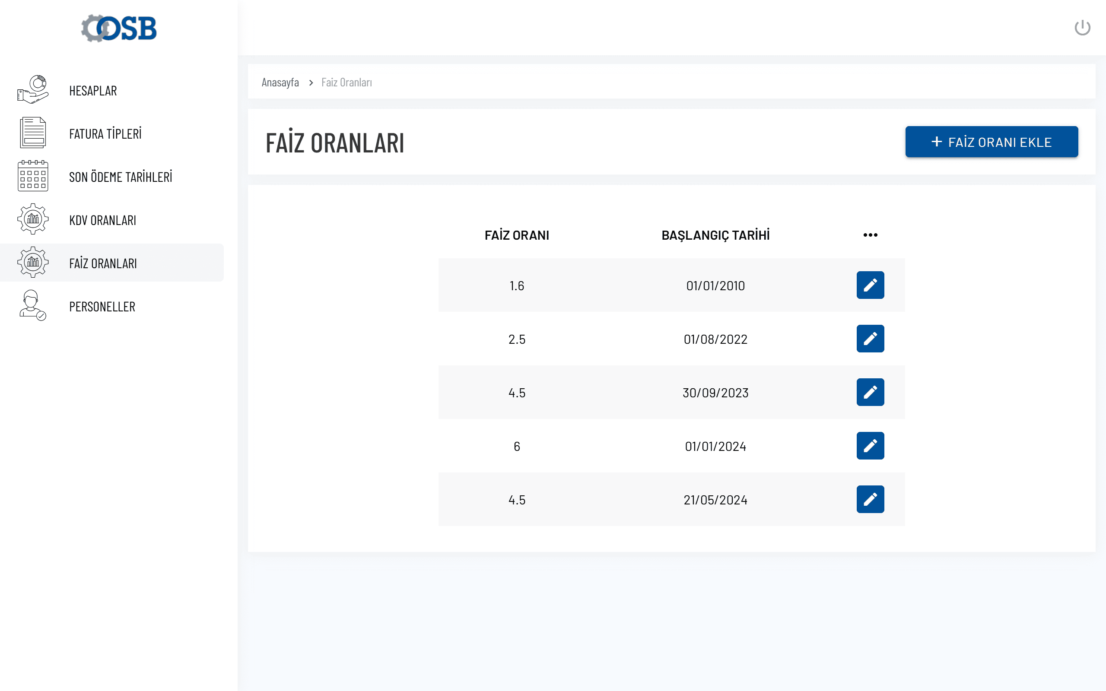Click the Faiz Oranları breadcrumb
The width and height of the screenshot is (1106, 691).
(x=346, y=82)
